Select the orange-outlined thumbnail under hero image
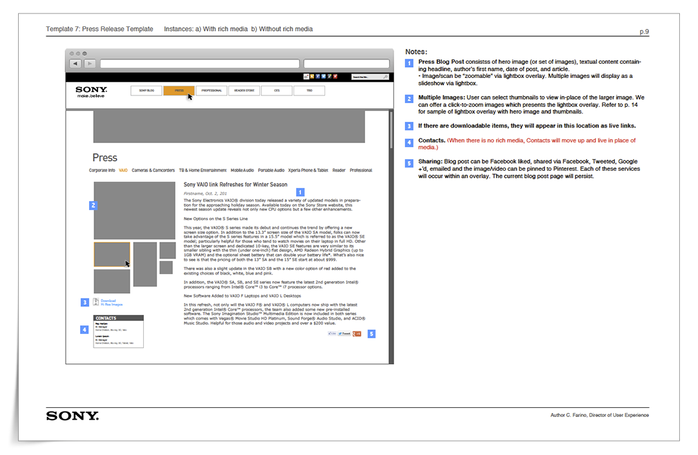698x455 pixels. click(x=112, y=255)
